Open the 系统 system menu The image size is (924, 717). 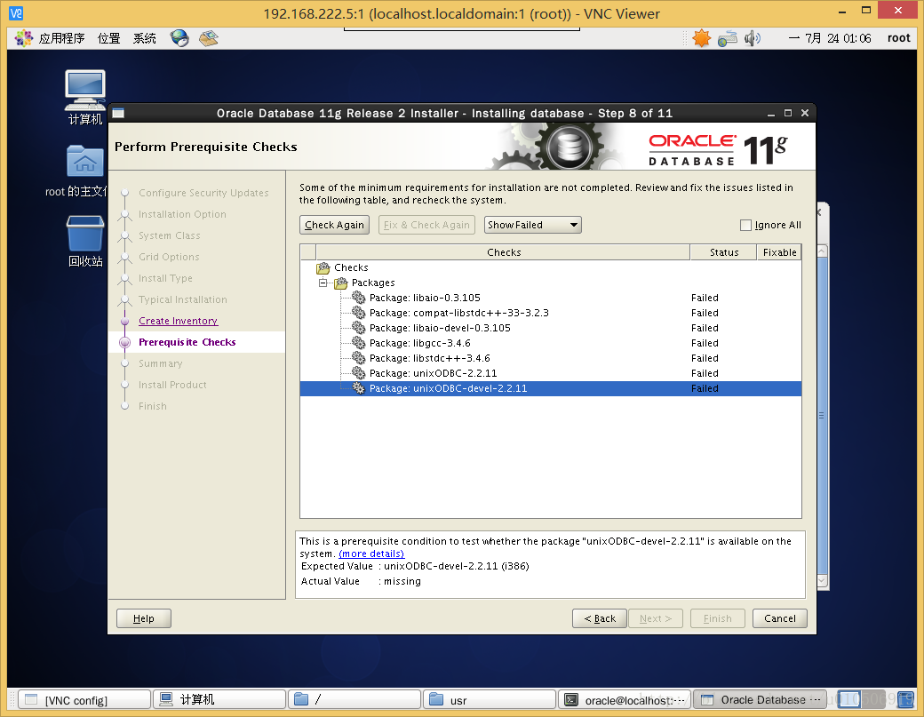pos(144,38)
